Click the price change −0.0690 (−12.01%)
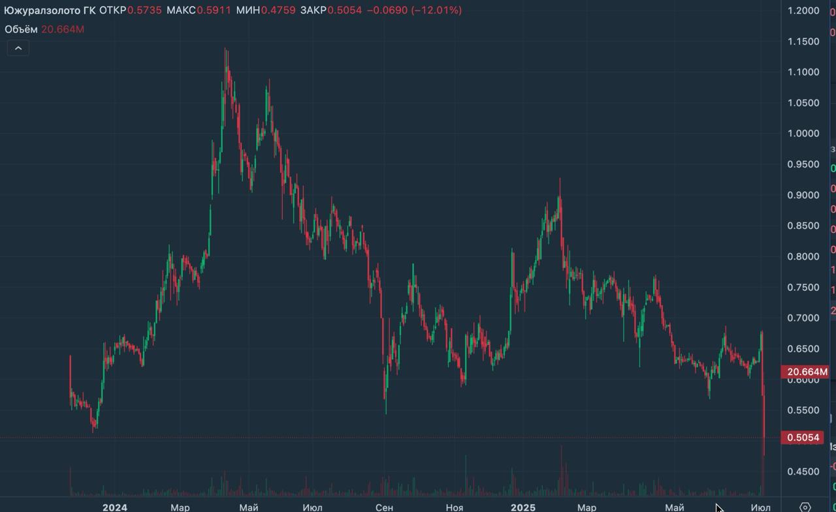The height and width of the screenshot is (512, 836). pos(415,10)
